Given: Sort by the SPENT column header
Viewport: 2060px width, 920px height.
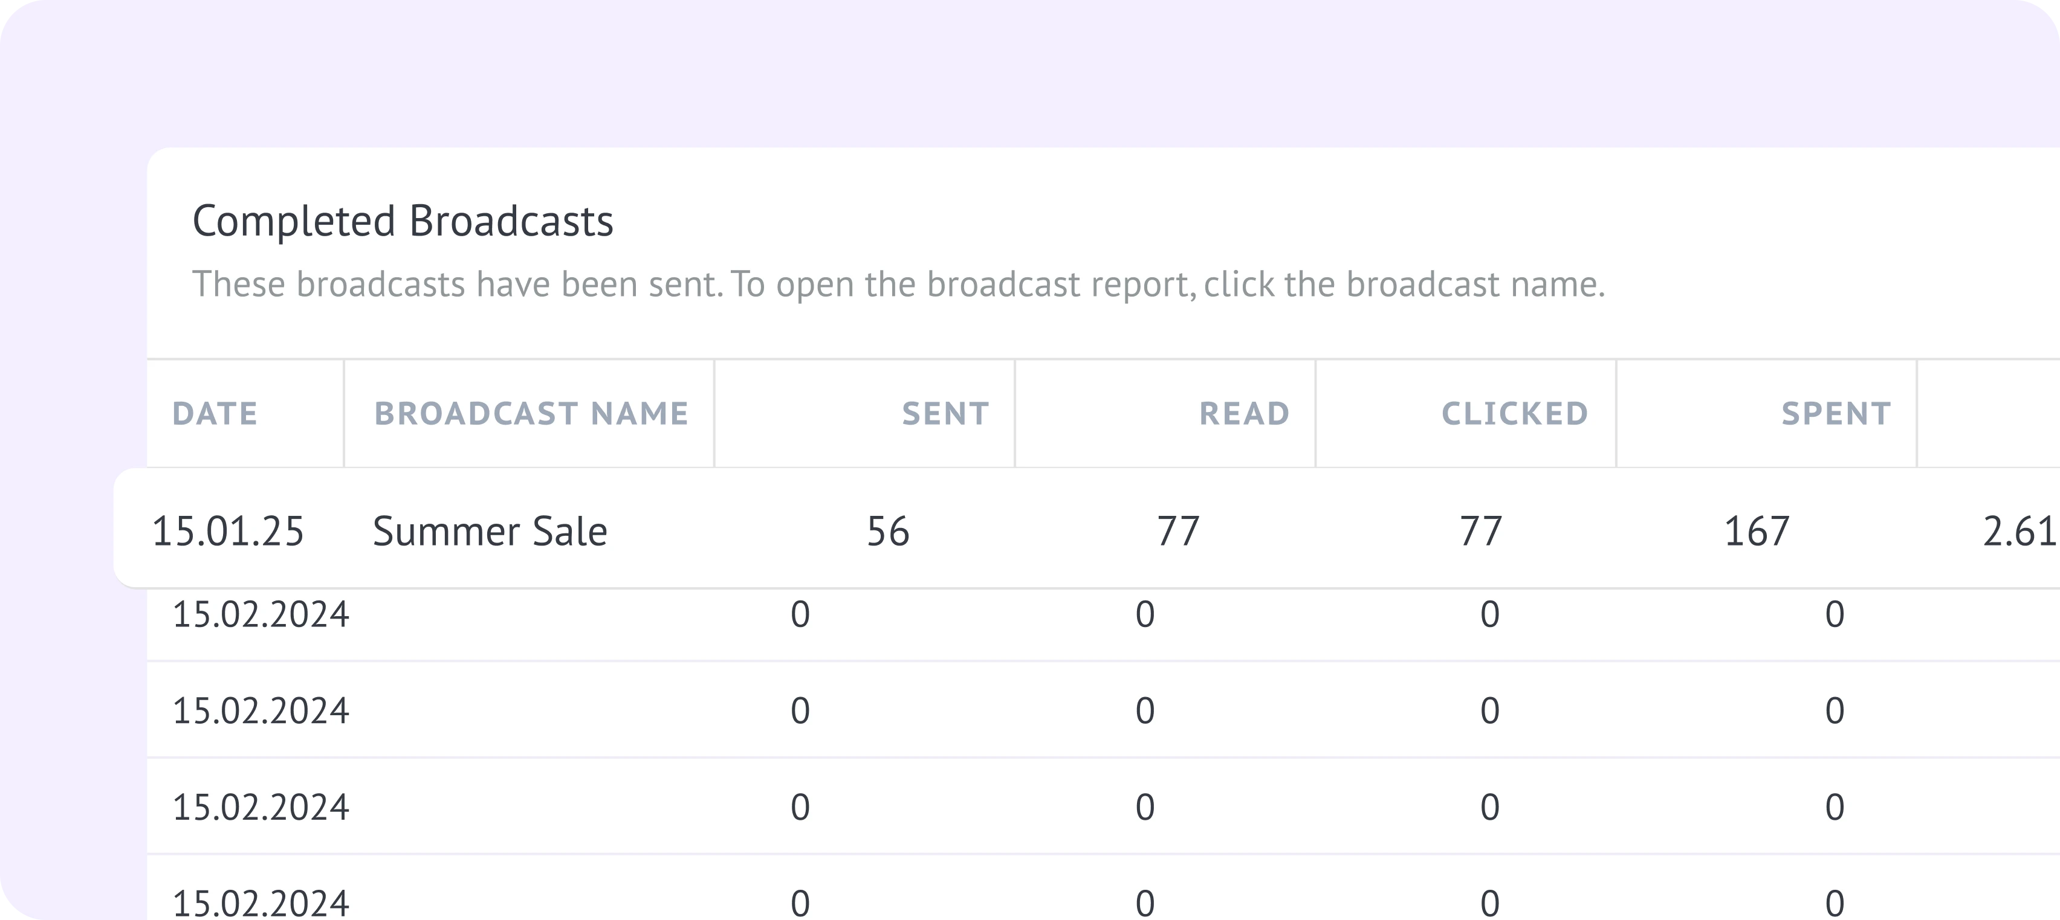Looking at the screenshot, I should 1836,413.
